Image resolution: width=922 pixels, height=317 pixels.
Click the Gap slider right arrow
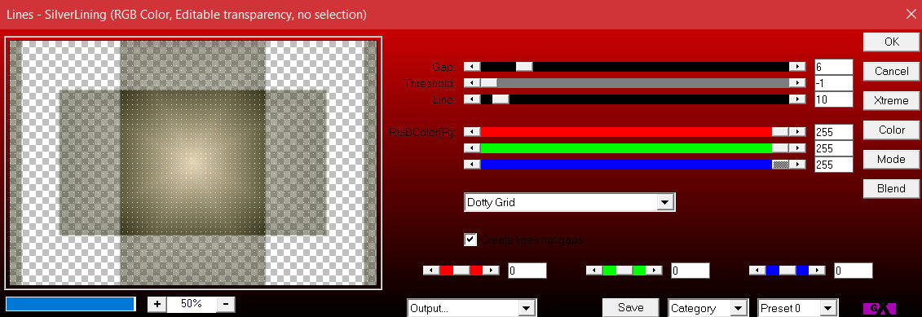coord(796,67)
